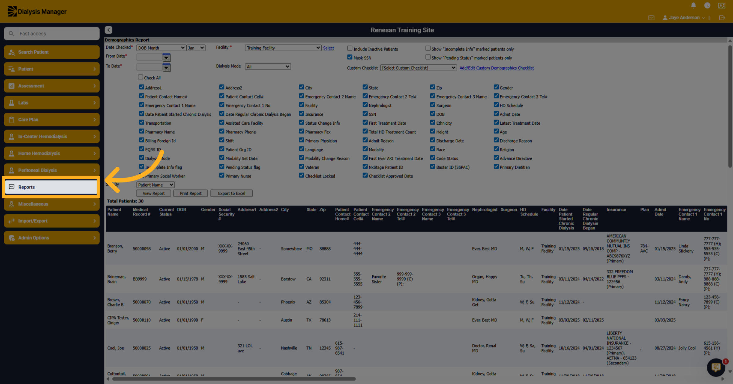Click the vertical scrollbar of the report
The height and width of the screenshot is (384, 733).
pyautogui.click(x=730, y=106)
